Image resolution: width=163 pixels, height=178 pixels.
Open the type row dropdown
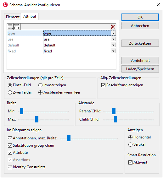[x=113, y=33]
